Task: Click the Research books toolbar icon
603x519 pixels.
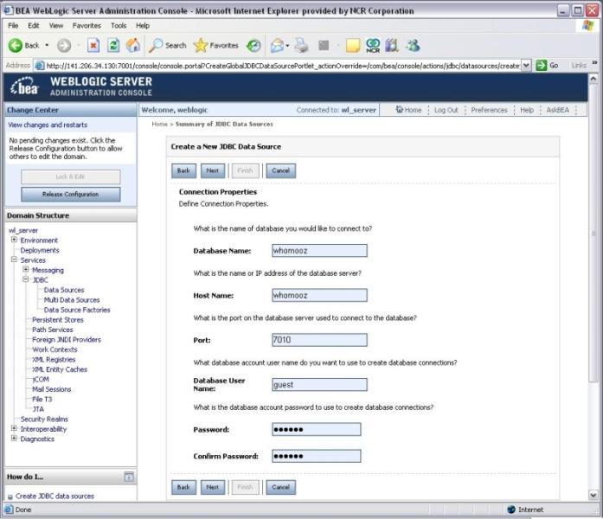Action: [392, 45]
